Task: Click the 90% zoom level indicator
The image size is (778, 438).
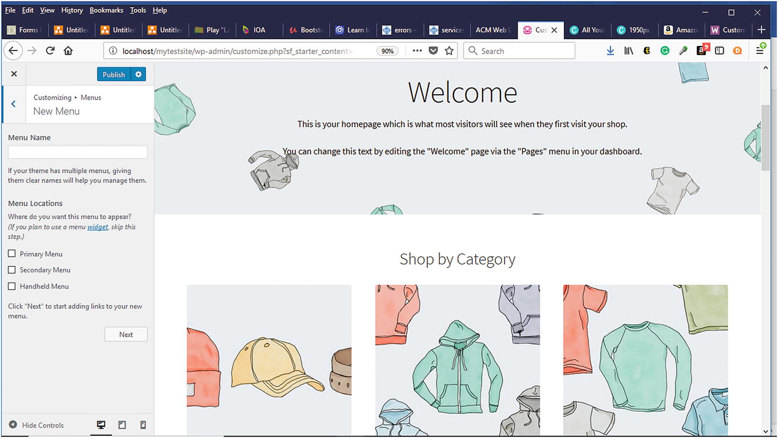Action: pyautogui.click(x=387, y=51)
